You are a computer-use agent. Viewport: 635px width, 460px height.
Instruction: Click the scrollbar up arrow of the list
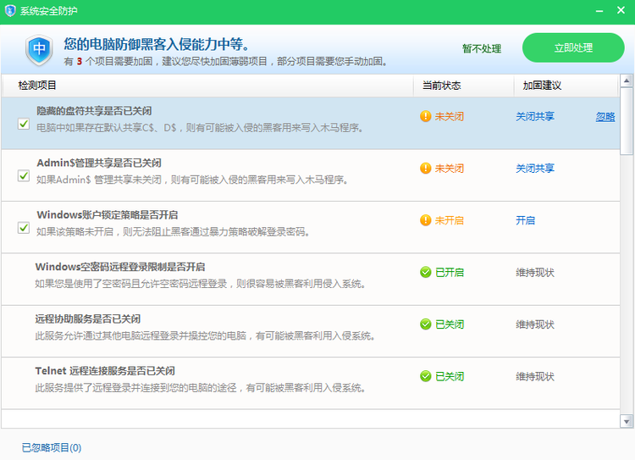(x=627, y=81)
